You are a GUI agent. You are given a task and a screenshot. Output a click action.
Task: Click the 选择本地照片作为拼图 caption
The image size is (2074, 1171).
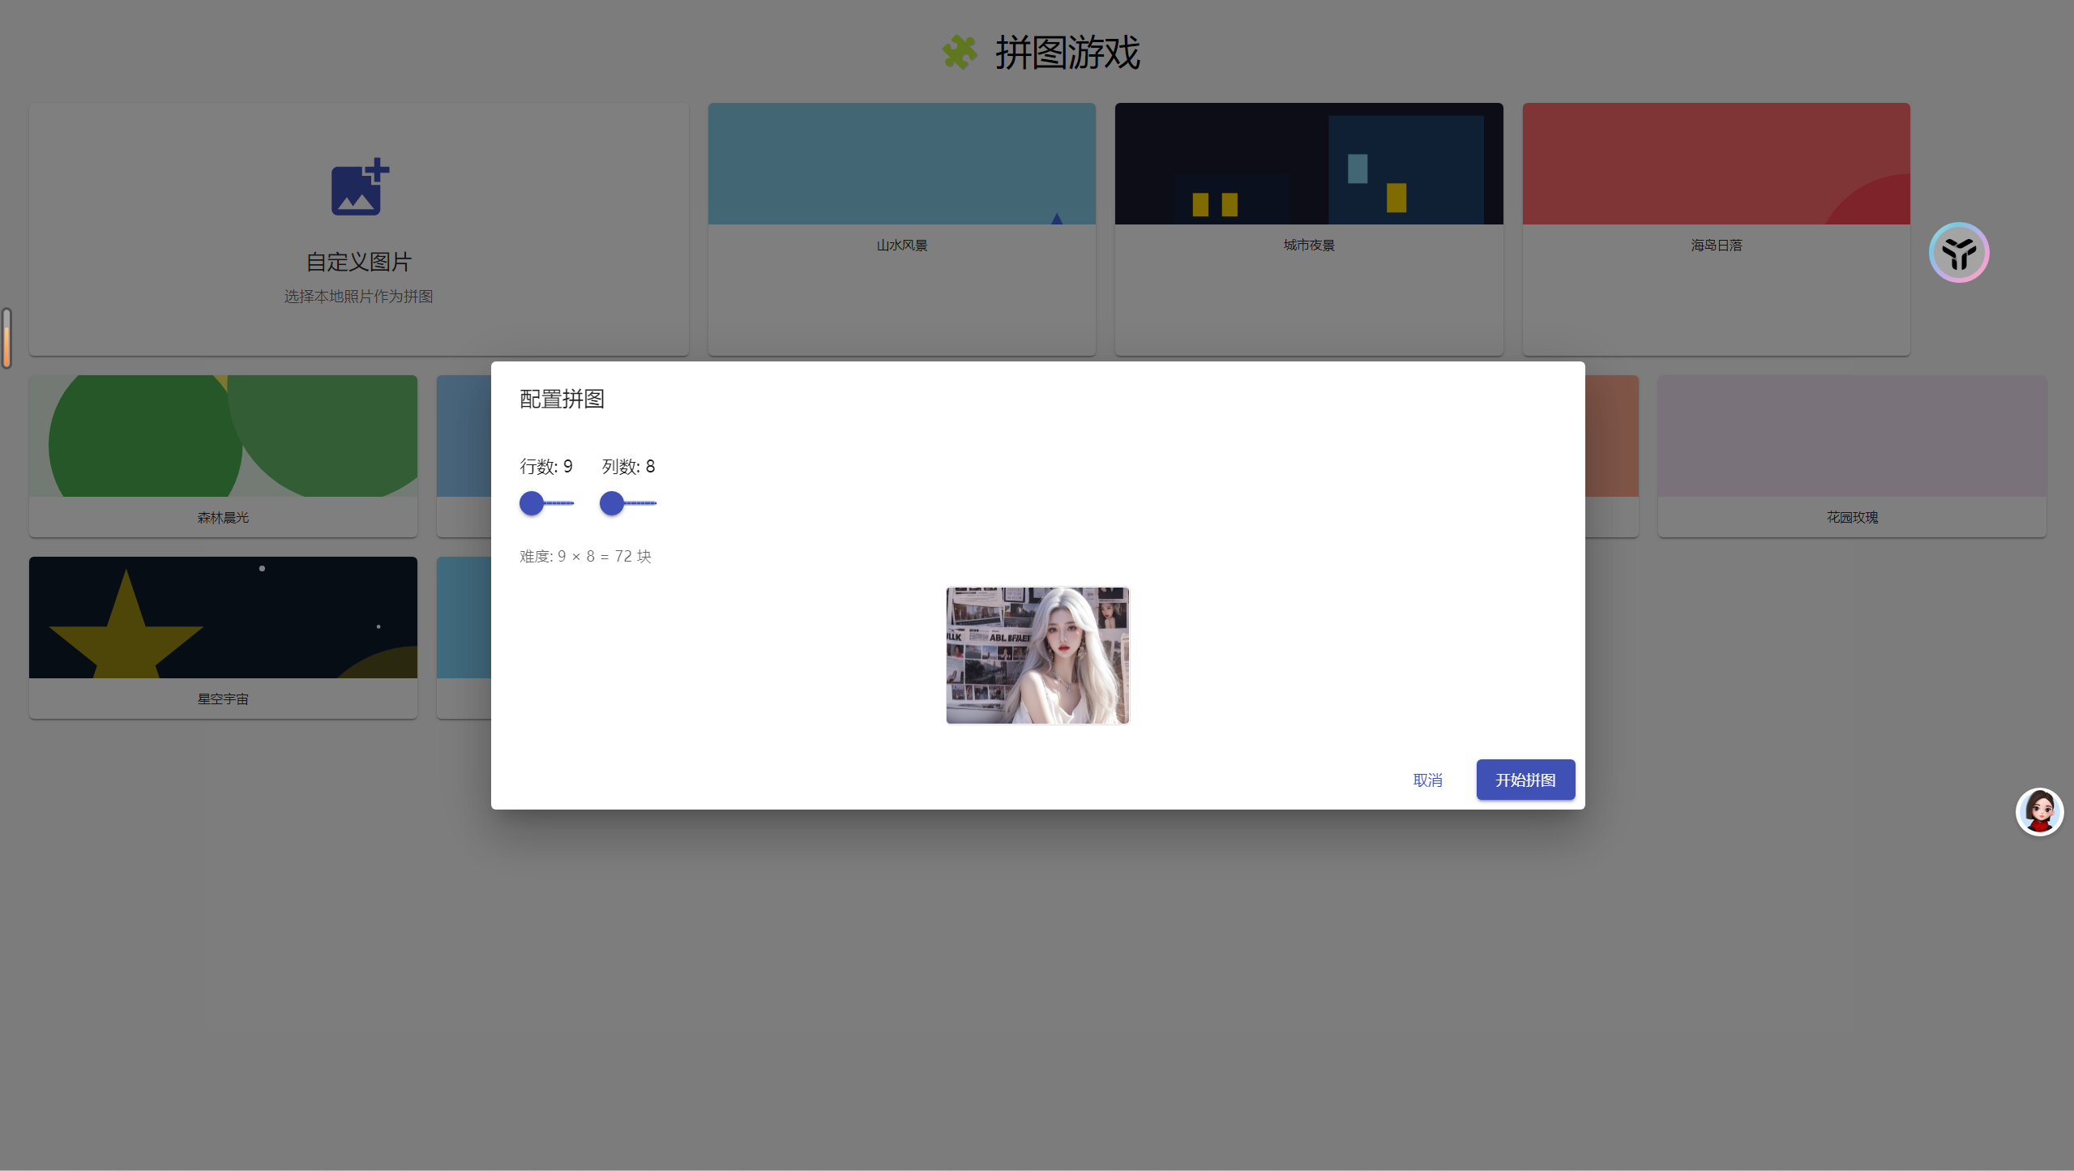(x=359, y=297)
